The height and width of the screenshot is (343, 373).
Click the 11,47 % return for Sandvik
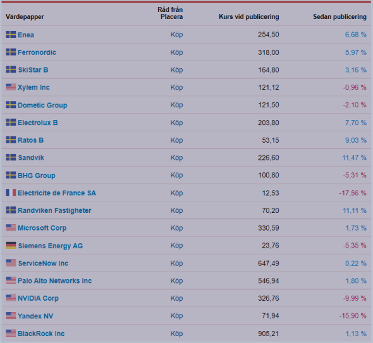click(354, 157)
